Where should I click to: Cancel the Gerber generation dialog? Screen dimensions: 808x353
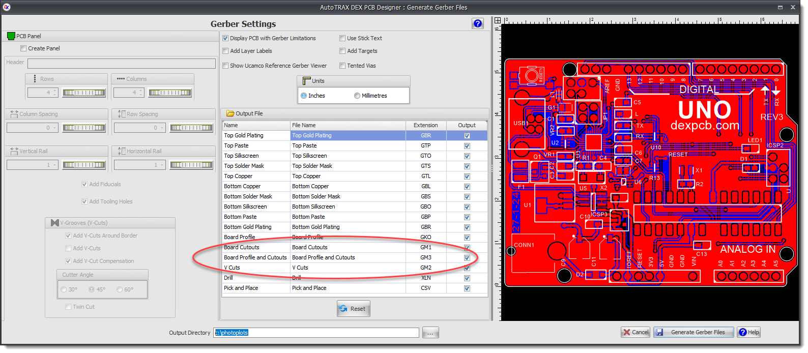coord(636,332)
